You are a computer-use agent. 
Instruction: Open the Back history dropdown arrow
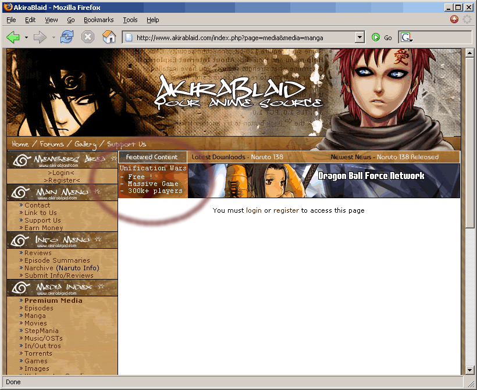point(26,38)
